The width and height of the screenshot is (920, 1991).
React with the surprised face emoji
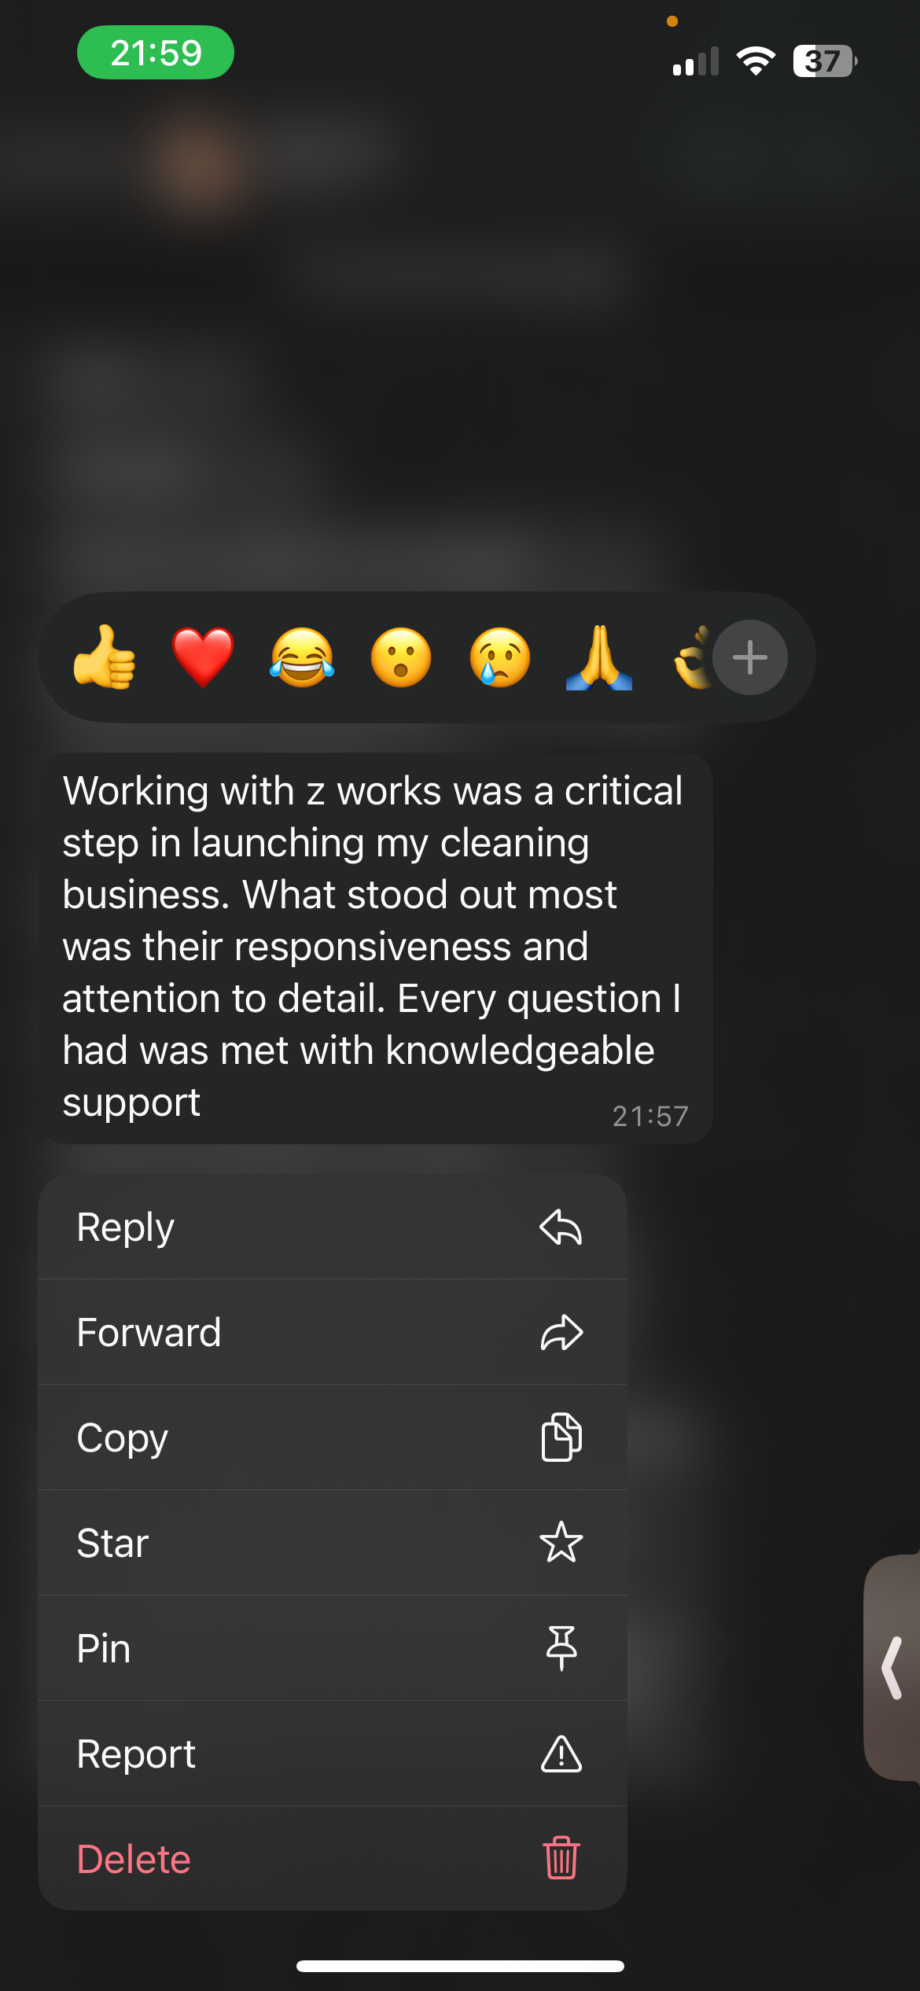401,657
